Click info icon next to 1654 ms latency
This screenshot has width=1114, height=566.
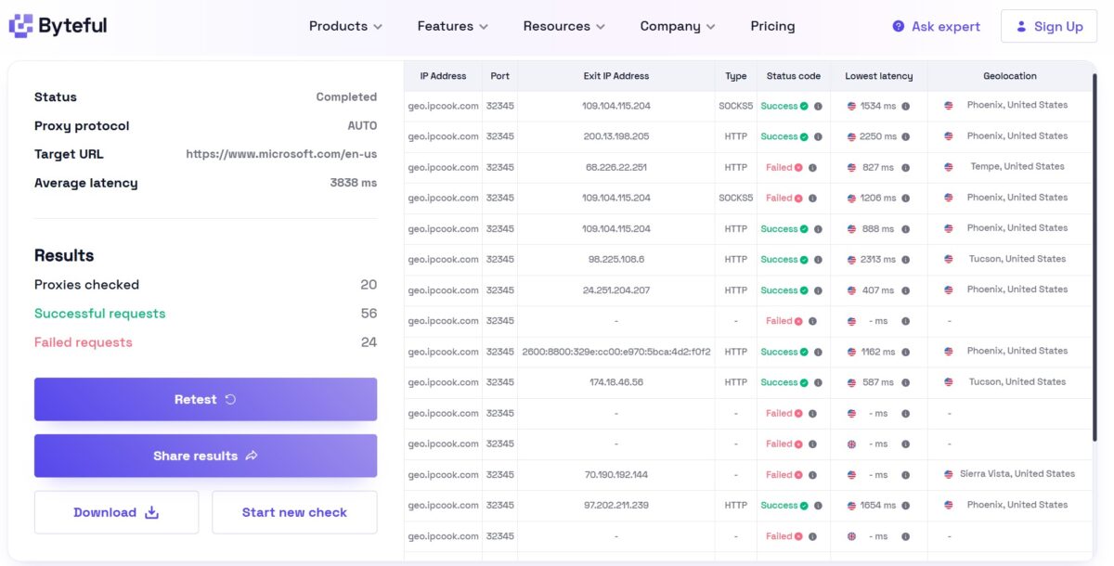[905, 506]
